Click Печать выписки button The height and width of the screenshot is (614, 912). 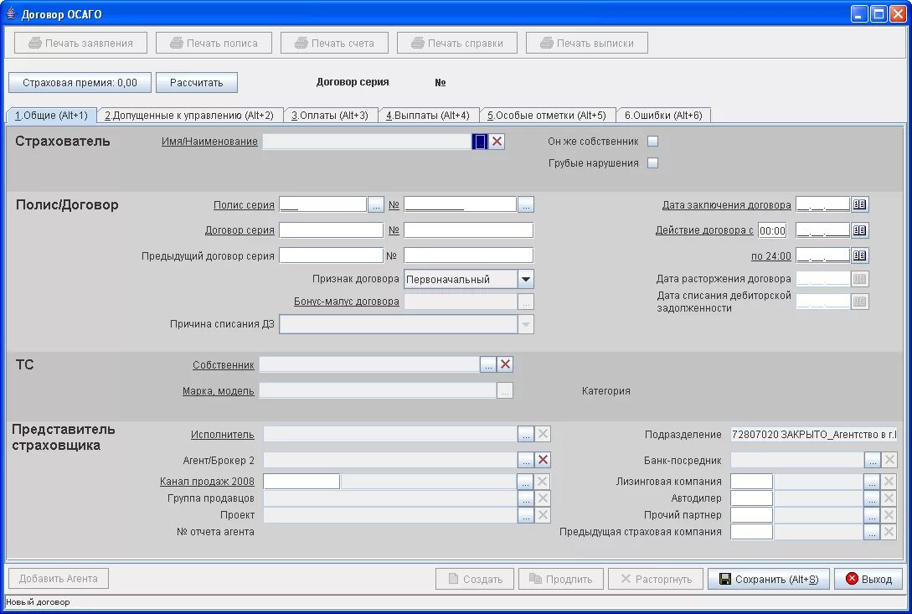pos(587,43)
